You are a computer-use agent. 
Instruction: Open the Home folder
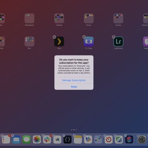(x=89, y=18)
